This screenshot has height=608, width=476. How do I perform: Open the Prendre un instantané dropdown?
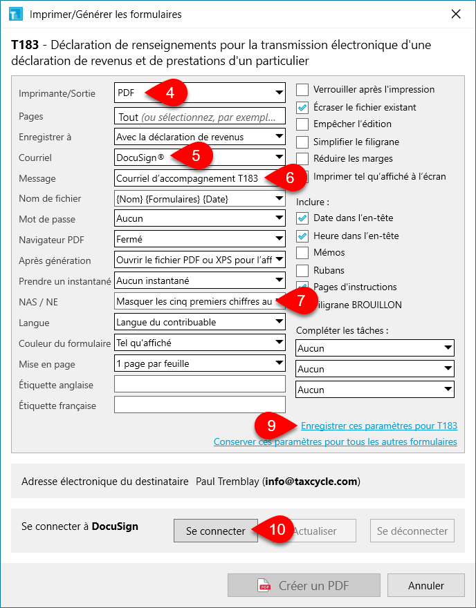pos(199,281)
